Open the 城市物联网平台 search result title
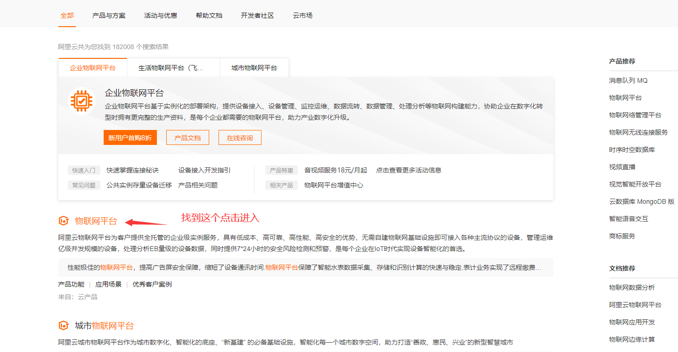The width and height of the screenshot is (678, 352). click(x=104, y=325)
